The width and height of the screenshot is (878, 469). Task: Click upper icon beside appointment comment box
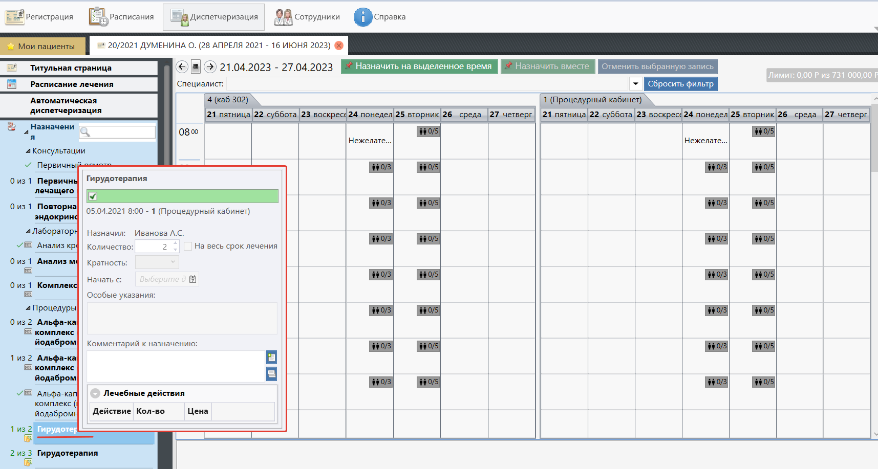[x=271, y=358]
